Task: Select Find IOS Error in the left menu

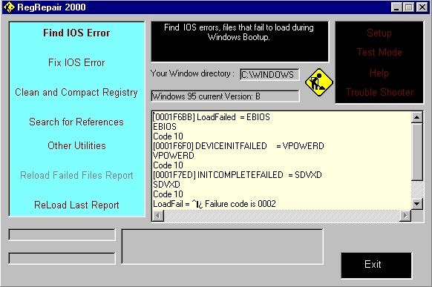Action: [x=76, y=33]
